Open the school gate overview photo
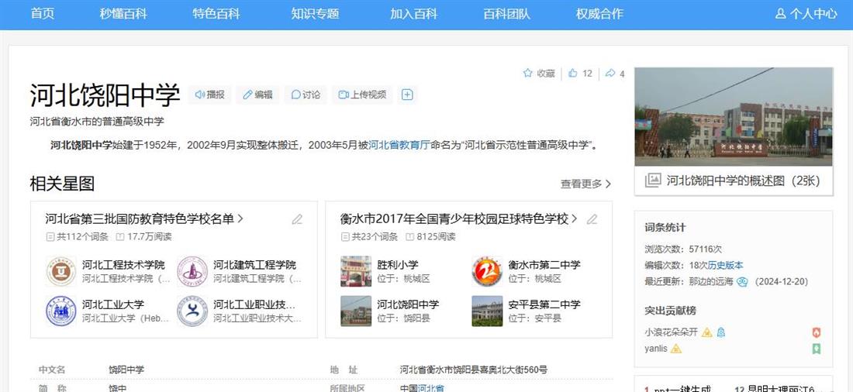853x392 pixels. pyautogui.click(x=734, y=116)
